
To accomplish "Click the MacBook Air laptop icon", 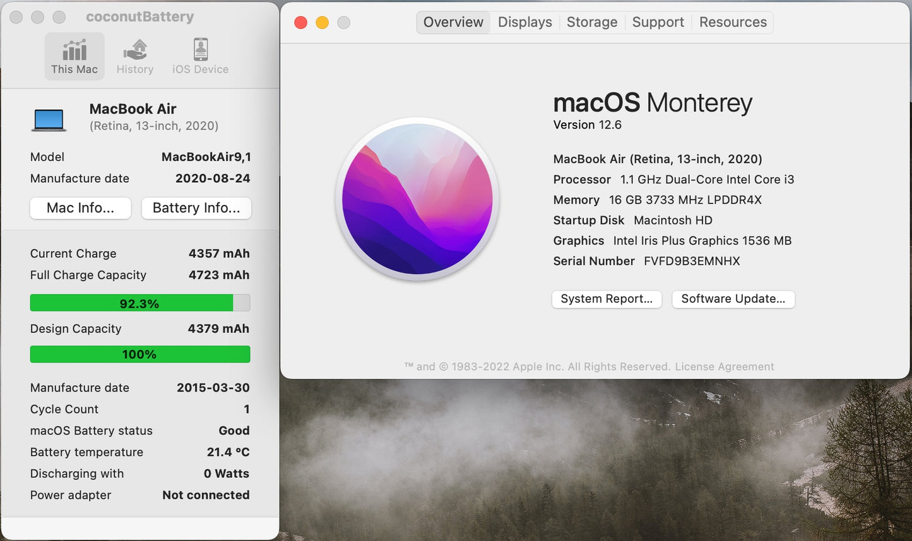I will coord(49,119).
